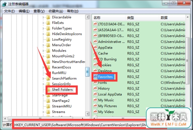Image resolution: width=193 pixels, height=130 pixels.
Task: Click the {A520A1A4-17... string value icon
Action: pyautogui.click(x=95, y=30)
